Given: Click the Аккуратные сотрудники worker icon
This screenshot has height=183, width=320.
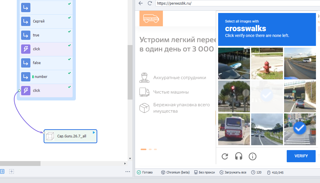Looking at the screenshot, I should tap(144, 78).
